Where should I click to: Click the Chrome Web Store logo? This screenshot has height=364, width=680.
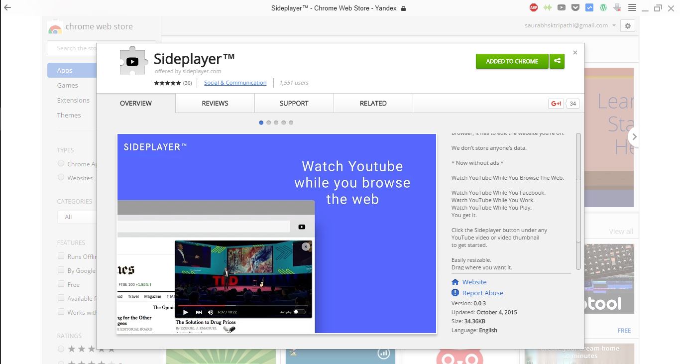click(x=55, y=28)
